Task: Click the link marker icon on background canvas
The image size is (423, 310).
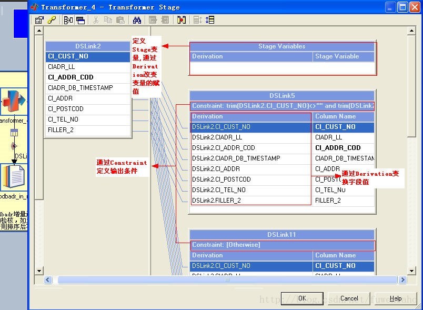Action: [14, 146]
